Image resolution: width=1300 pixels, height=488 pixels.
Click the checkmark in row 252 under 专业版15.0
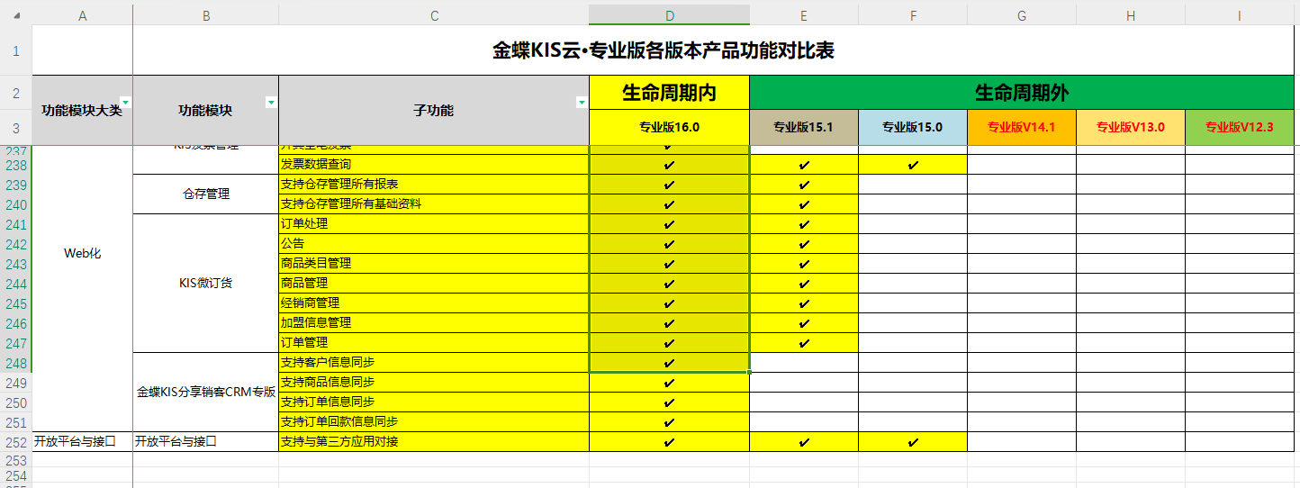[x=913, y=443]
